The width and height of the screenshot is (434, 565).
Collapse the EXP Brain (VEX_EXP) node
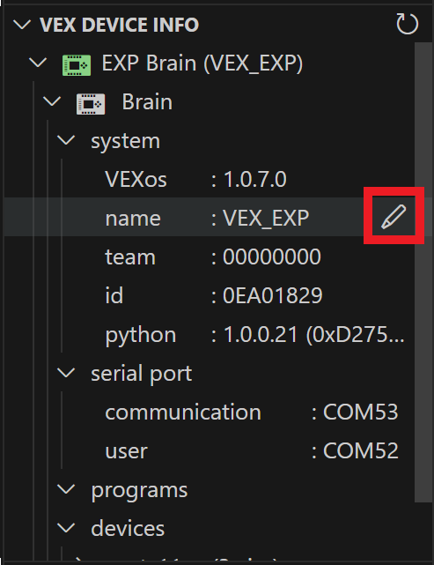tap(38, 63)
